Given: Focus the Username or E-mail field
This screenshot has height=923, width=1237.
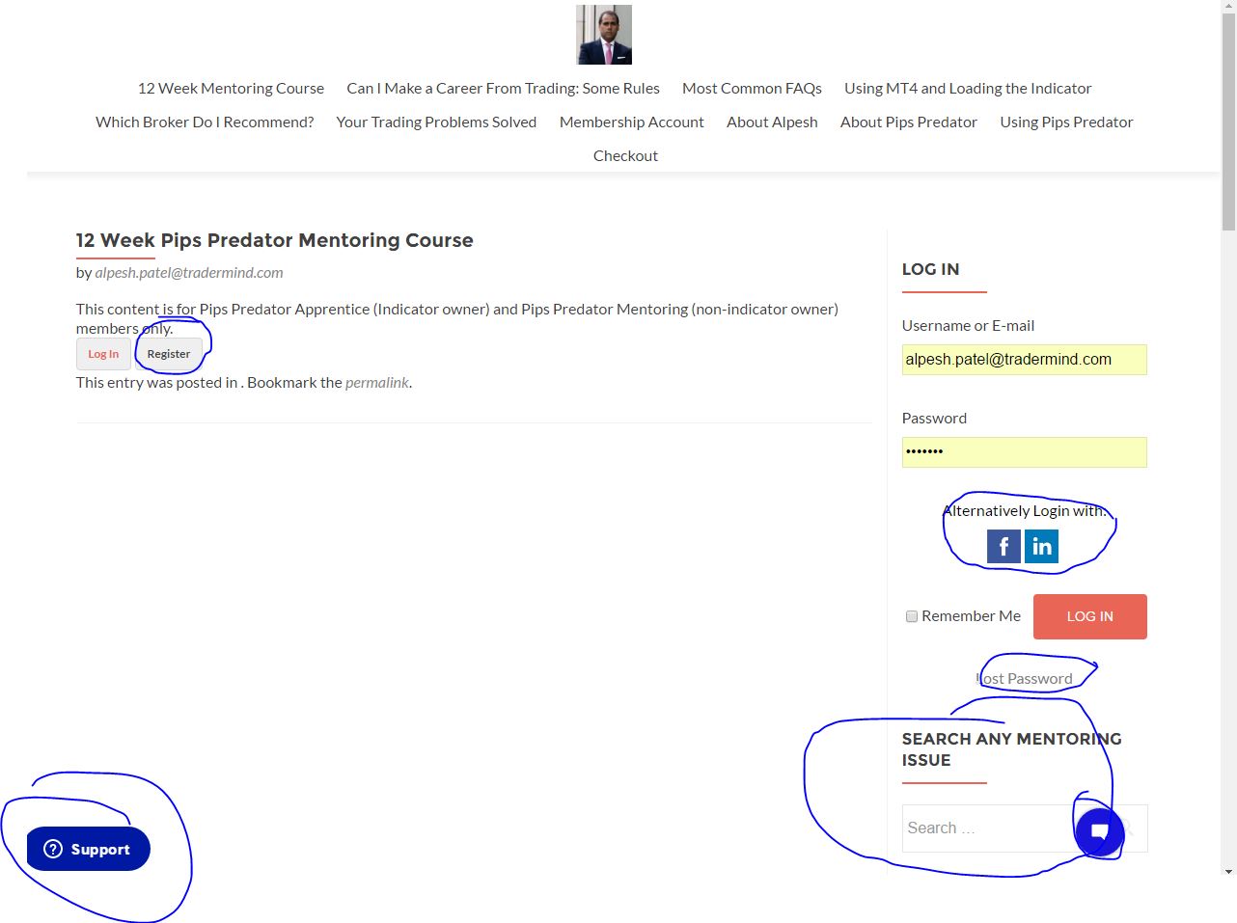Looking at the screenshot, I should (1024, 360).
